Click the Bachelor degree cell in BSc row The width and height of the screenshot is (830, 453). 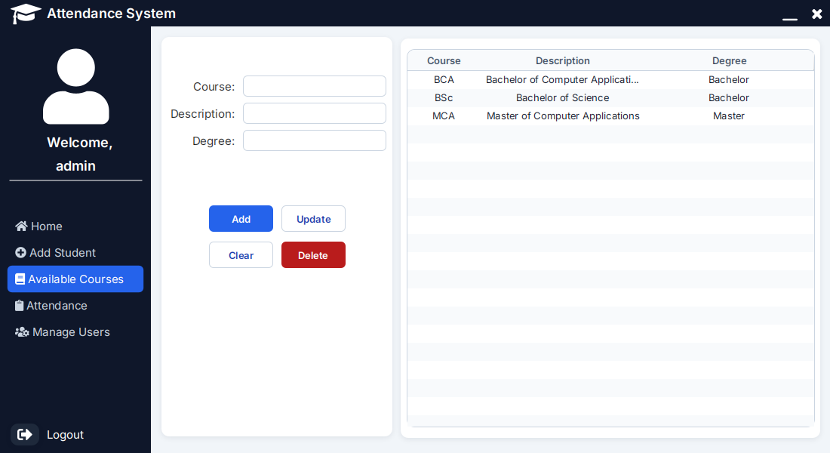pyautogui.click(x=729, y=97)
